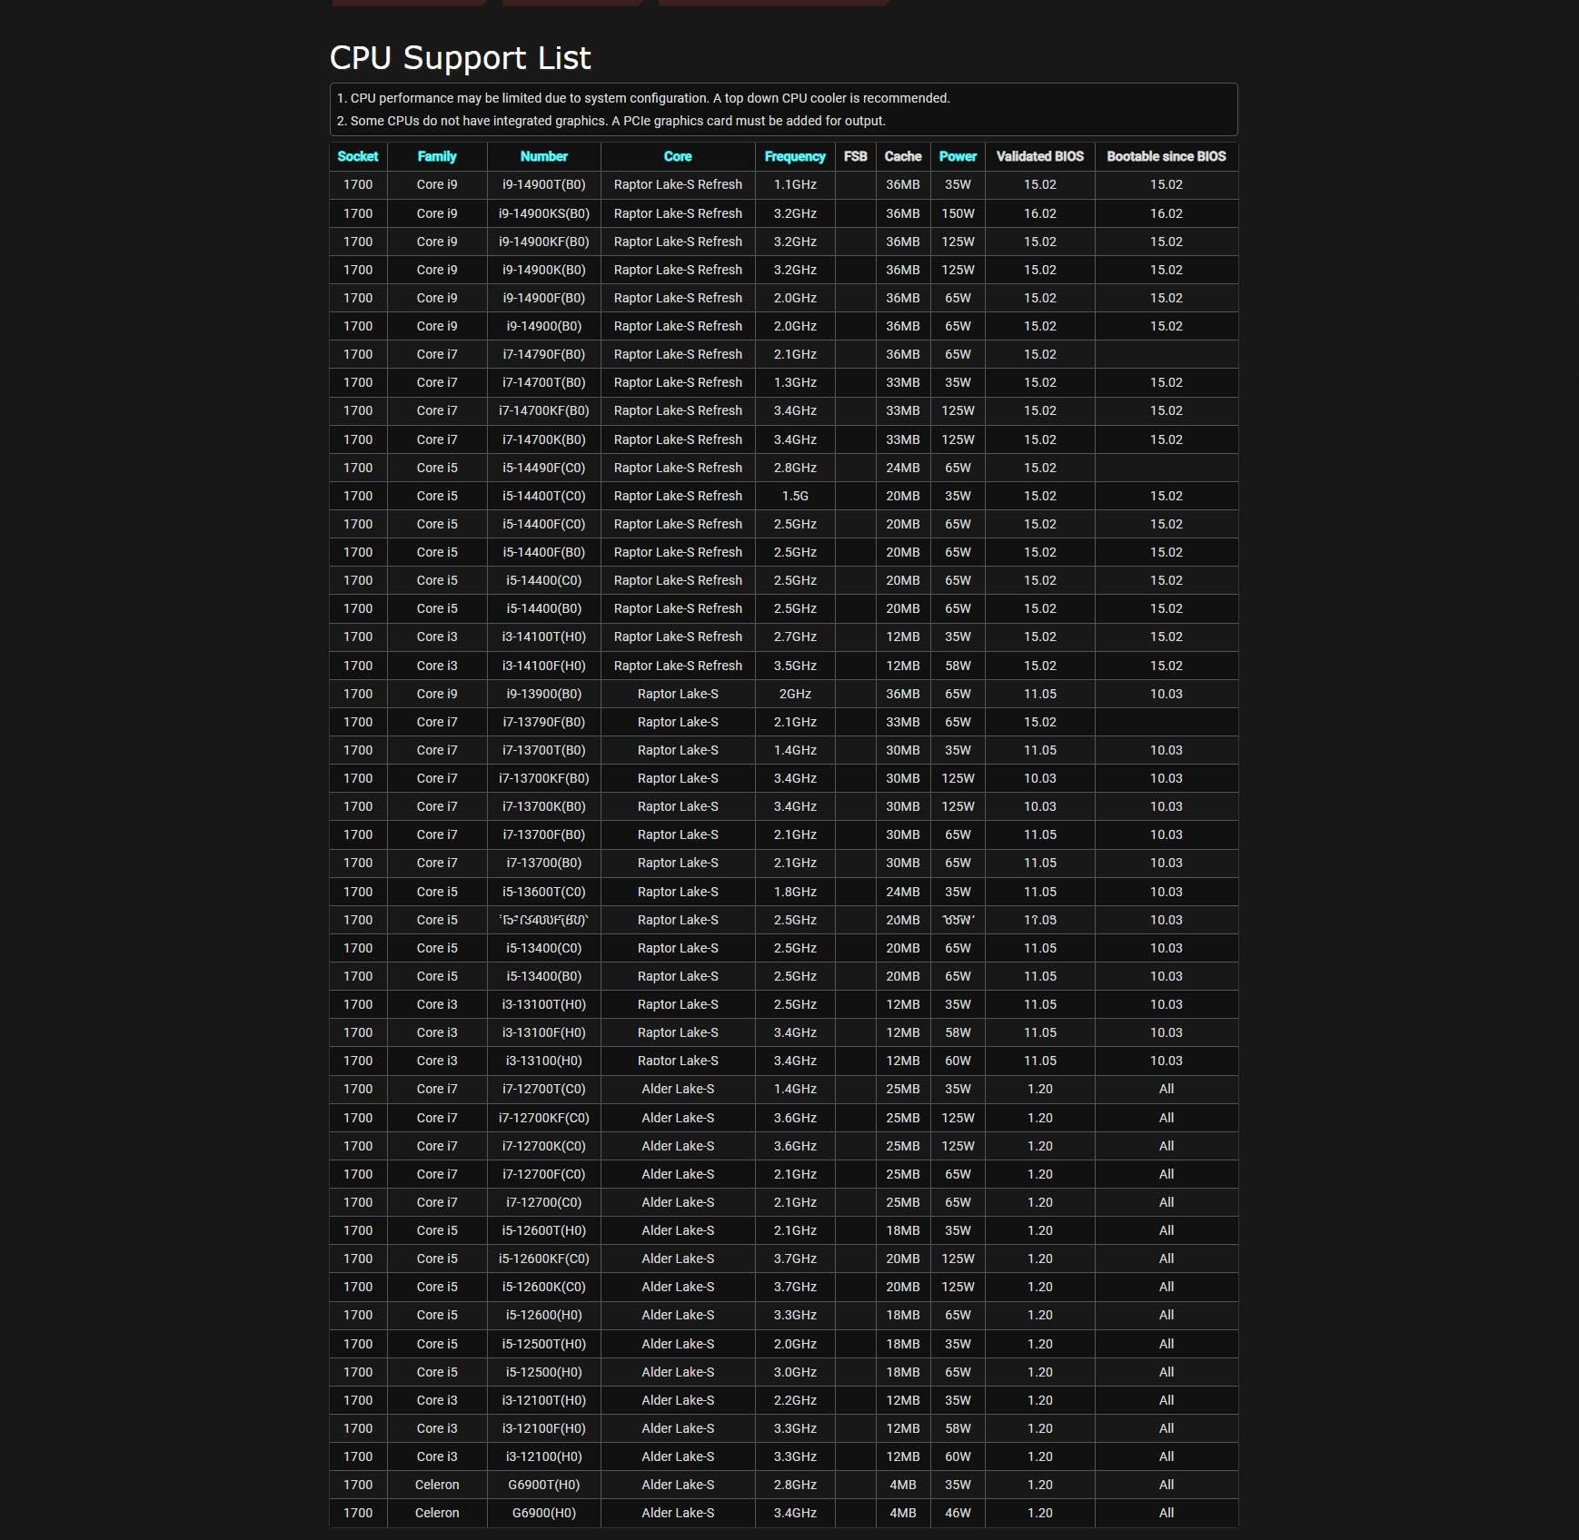Click the Cache column header
Viewport: 1579px width, 1540px height.
point(902,156)
